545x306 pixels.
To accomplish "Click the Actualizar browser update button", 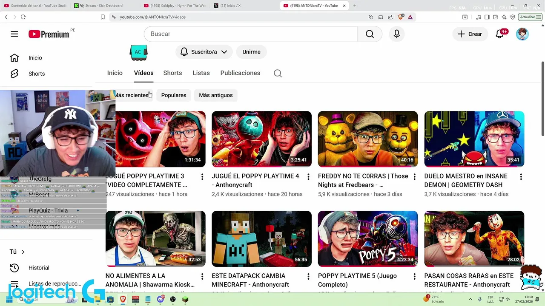I will [530, 17].
